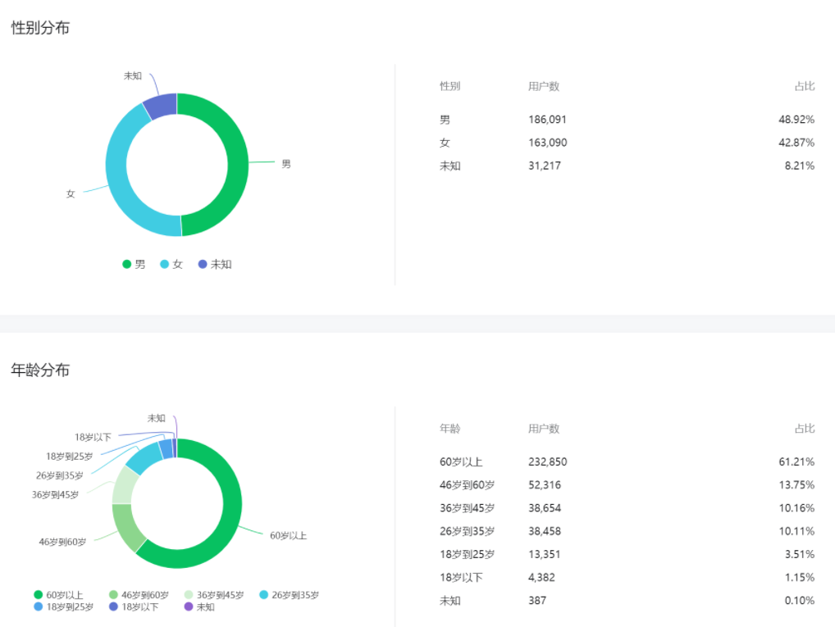835x627 pixels.
Task: Click 用户数 column header in gender table
Action: [x=544, y=86]
